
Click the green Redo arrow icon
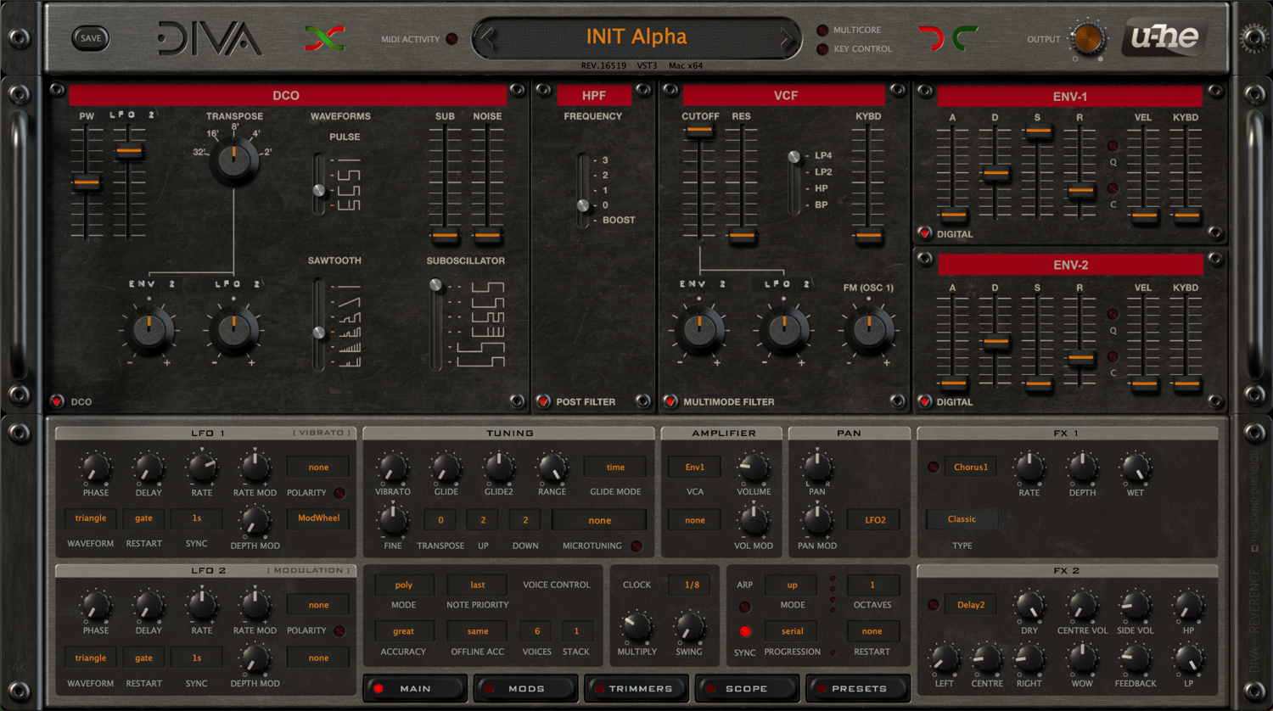click(x=965, y=38)
